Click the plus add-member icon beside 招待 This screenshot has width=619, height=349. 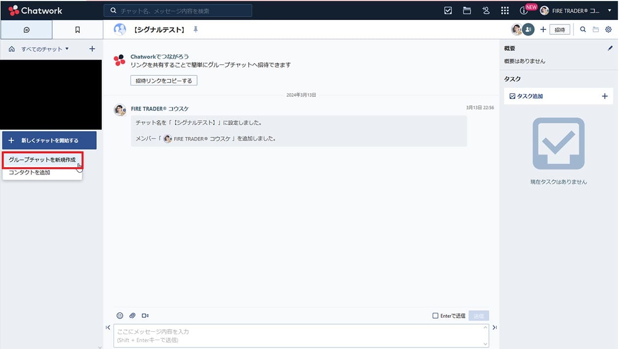tap(543, 30)
